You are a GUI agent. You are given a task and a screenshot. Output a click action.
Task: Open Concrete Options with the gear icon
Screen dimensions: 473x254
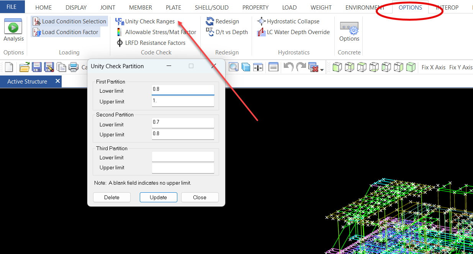click(x=349, y=30)
